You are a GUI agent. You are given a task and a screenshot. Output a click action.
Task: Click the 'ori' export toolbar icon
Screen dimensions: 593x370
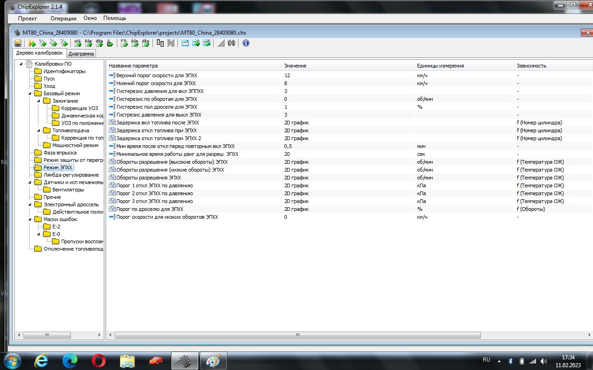click(x=78, y=43)
